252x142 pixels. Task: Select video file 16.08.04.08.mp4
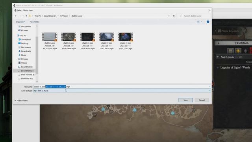click(x=69, y=41)
